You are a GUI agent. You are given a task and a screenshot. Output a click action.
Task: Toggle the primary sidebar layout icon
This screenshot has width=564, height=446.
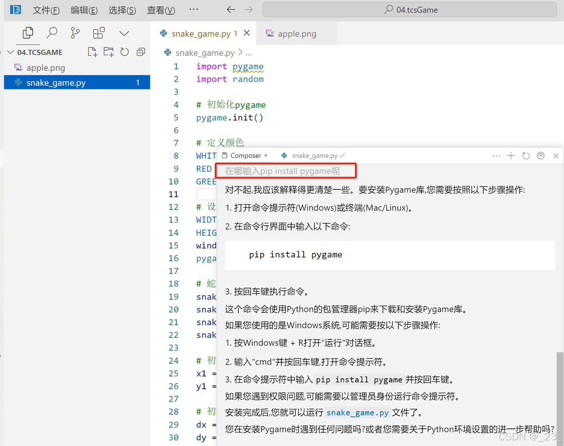[x=15, y=10]
